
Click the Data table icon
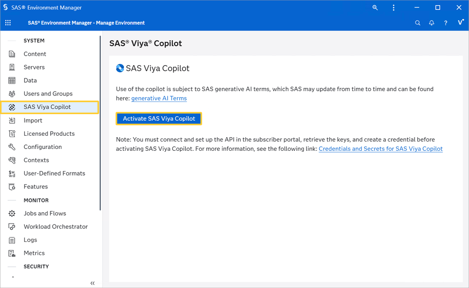tap(12, 80)
